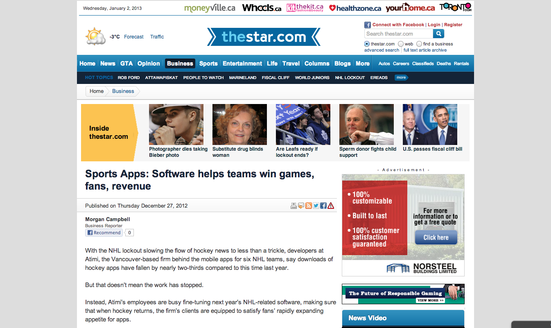Click the Login link
Screen dimensions: 551x328
tap(434, 25)
